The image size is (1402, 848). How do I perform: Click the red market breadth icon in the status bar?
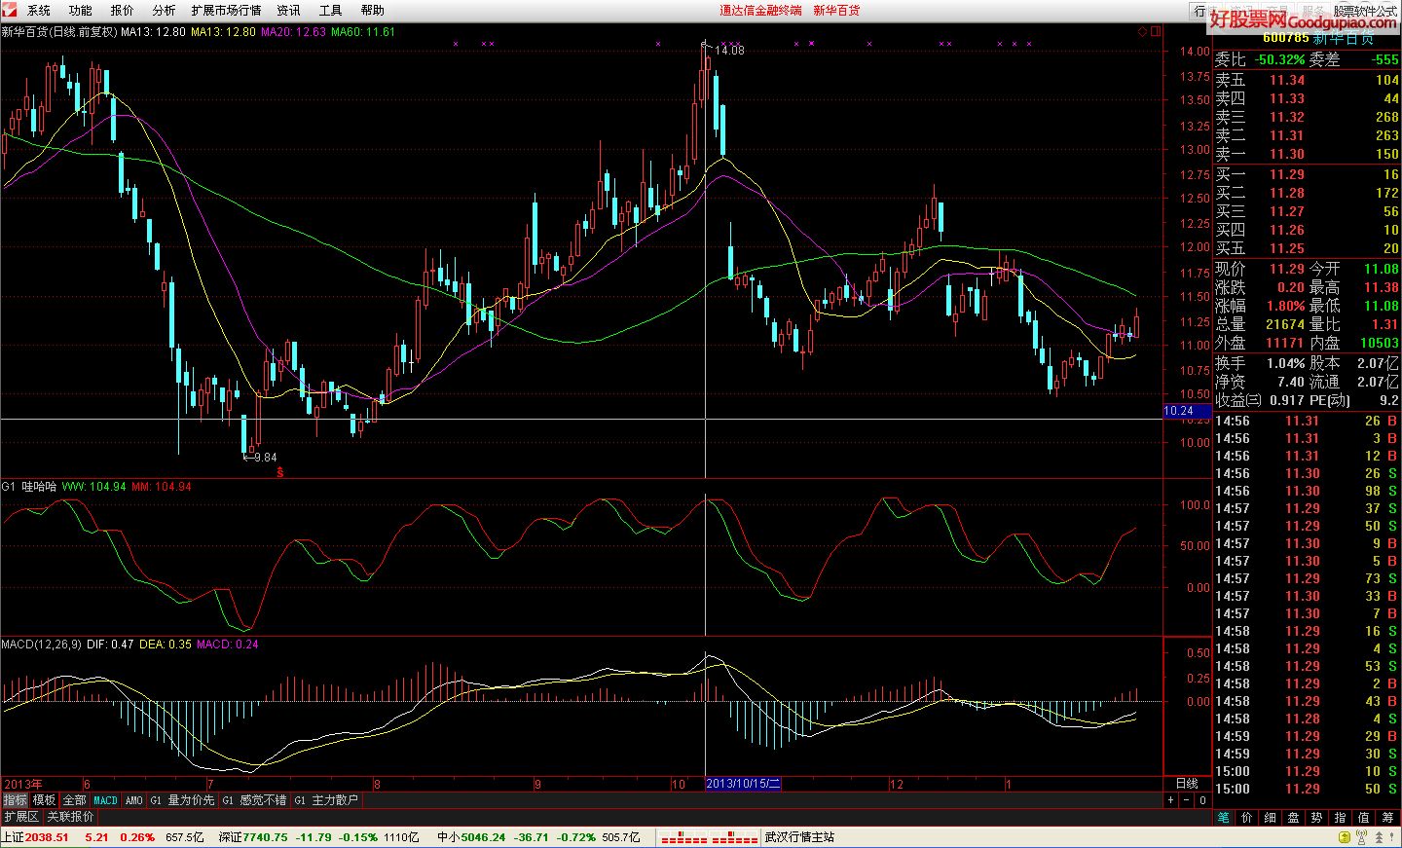click(x=710, y=838)
